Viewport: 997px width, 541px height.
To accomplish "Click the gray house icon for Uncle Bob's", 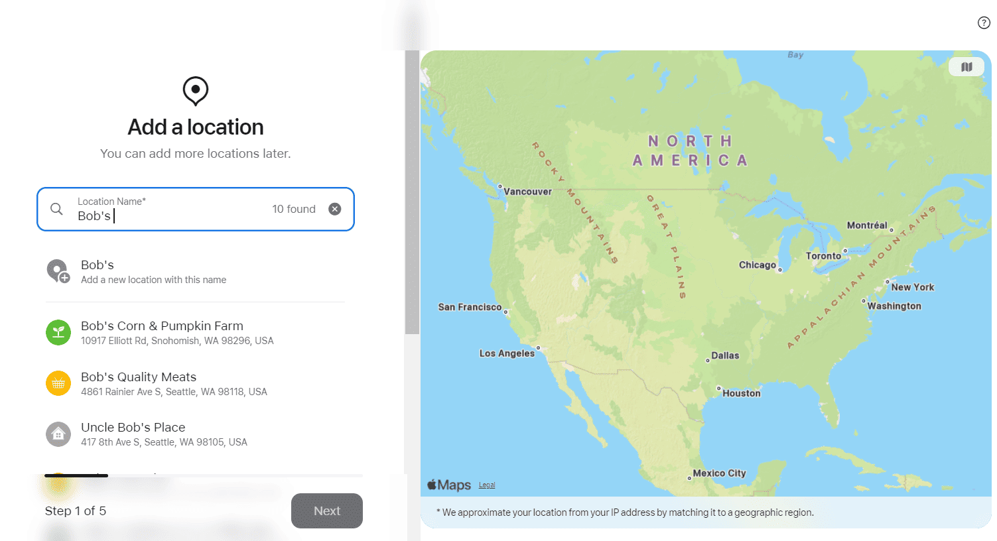I will tap(58, 434).
